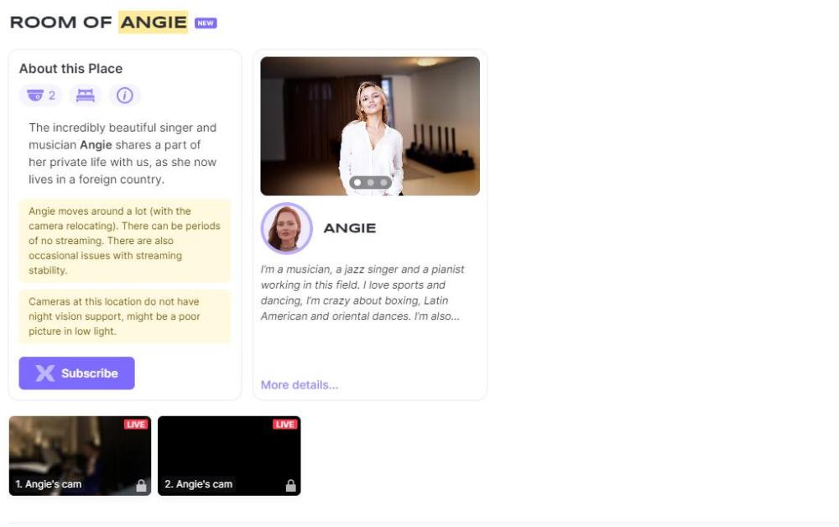The width and height of the screenshot is (839, 527).
Task: Select the third carousel dot on the photo
Action: click(383, 182)
